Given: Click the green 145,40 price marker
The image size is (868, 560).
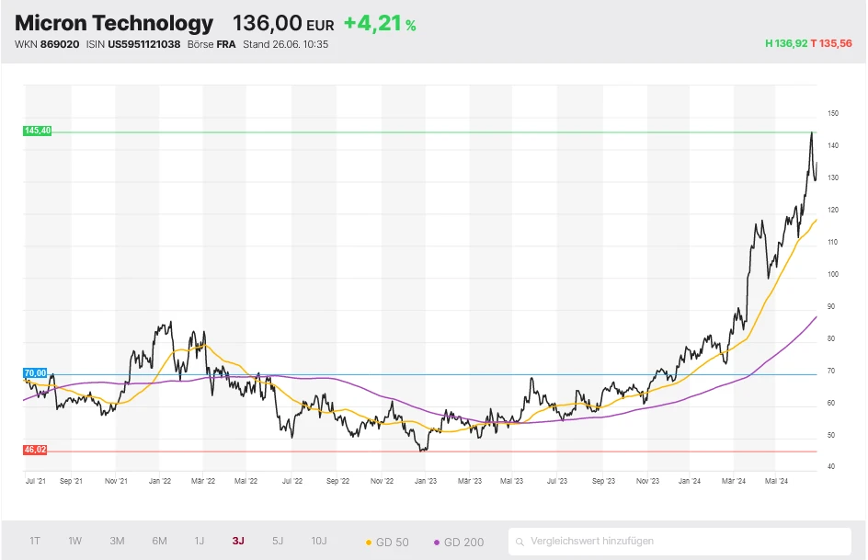Looking at the screenshot, I should 36,131.
